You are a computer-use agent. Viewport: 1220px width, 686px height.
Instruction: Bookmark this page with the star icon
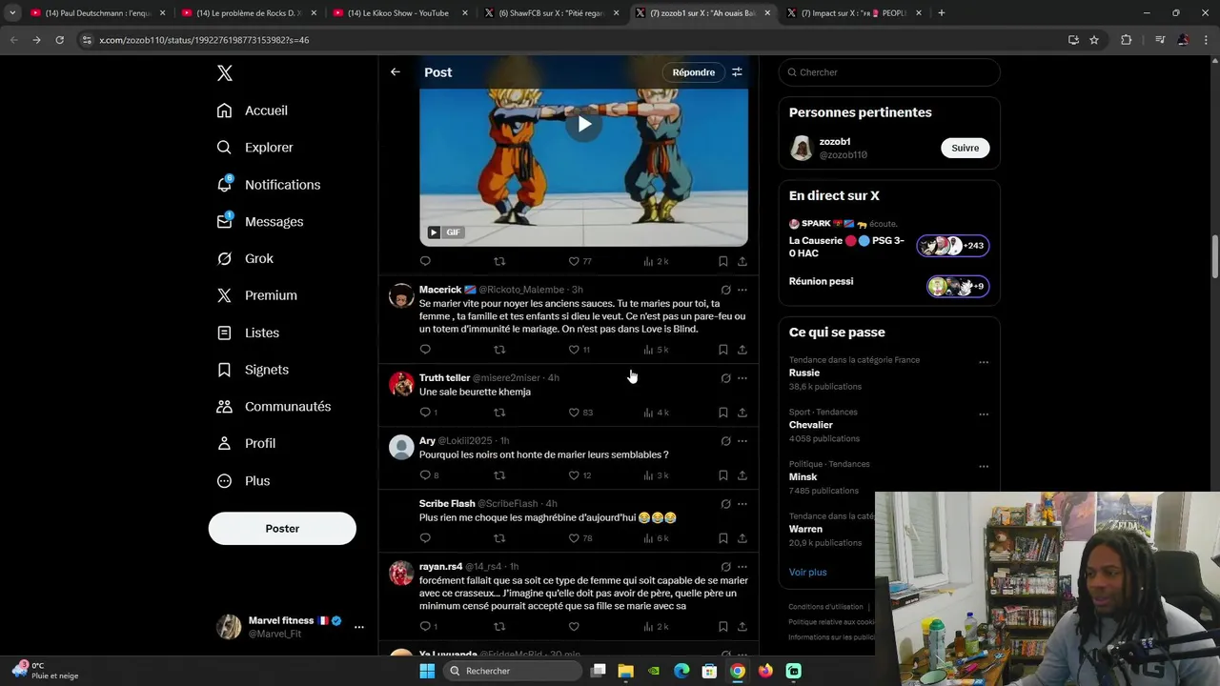pos(1094,40)
